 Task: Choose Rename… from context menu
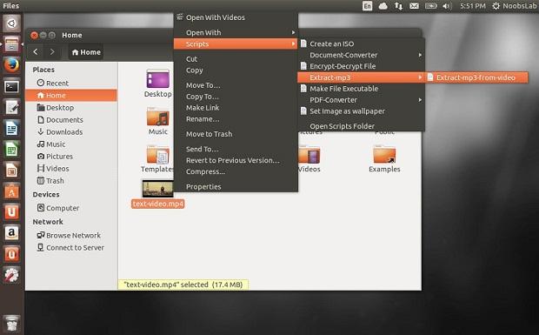click(236, 119)
